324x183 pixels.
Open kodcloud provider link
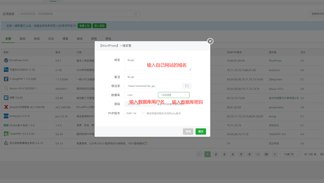(274, 70)
